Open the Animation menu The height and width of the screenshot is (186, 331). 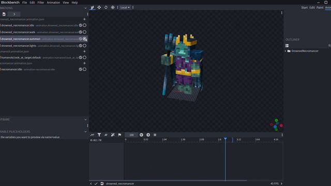click(x=53, y=3)
